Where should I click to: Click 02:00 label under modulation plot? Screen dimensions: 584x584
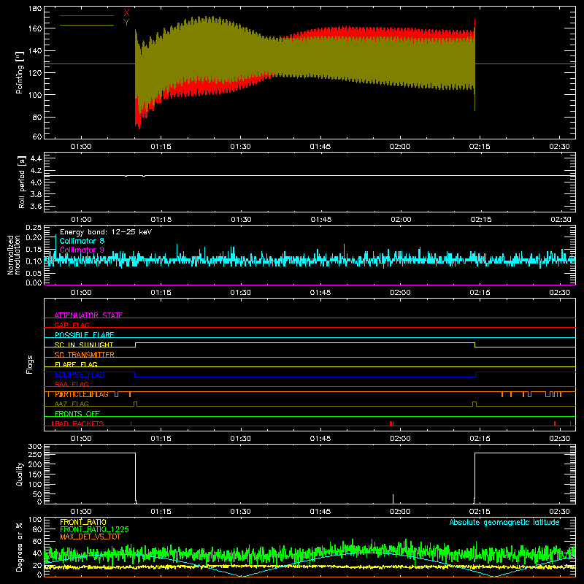[x=400, y=293]
